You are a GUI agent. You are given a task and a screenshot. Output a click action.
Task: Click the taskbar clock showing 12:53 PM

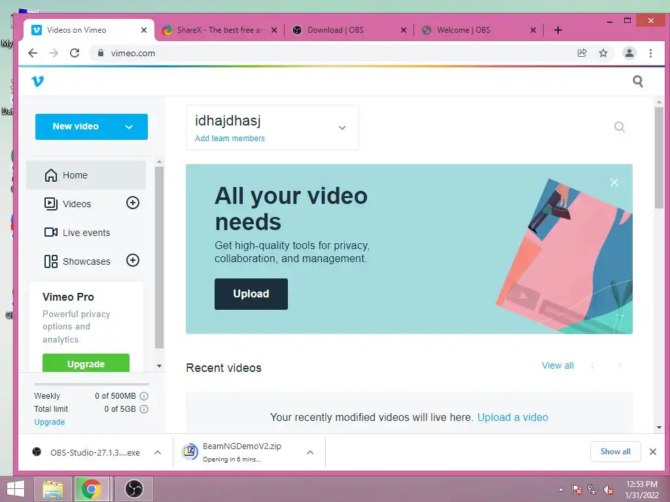641,490
